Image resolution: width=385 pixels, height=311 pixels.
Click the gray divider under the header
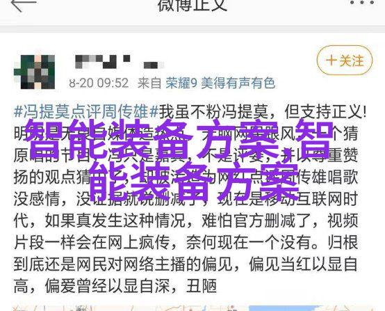192,29
